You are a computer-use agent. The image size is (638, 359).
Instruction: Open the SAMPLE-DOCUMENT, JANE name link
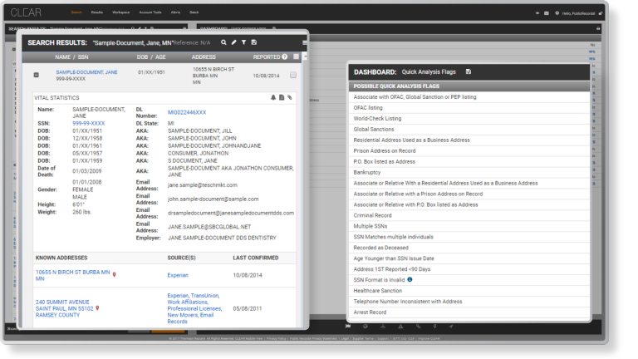click(x=86, y=72)
